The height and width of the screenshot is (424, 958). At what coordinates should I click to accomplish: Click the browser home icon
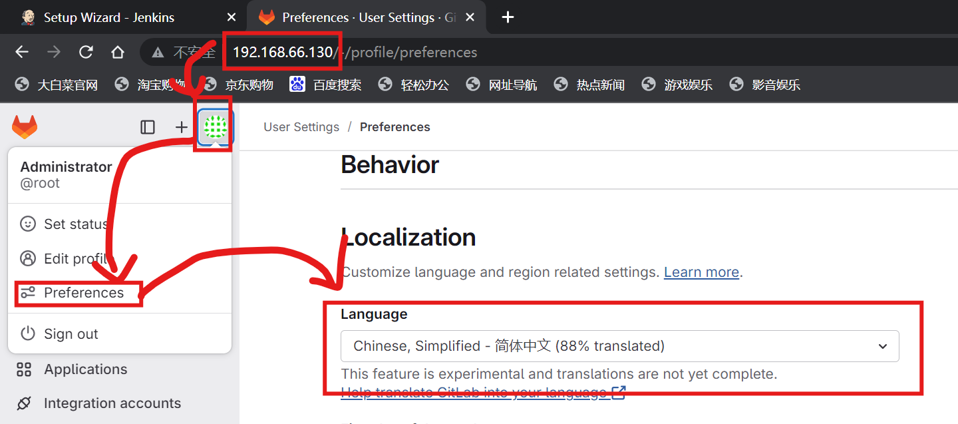click(x=118, y=52)
